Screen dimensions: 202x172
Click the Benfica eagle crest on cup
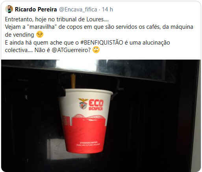[x=83, y=103]
